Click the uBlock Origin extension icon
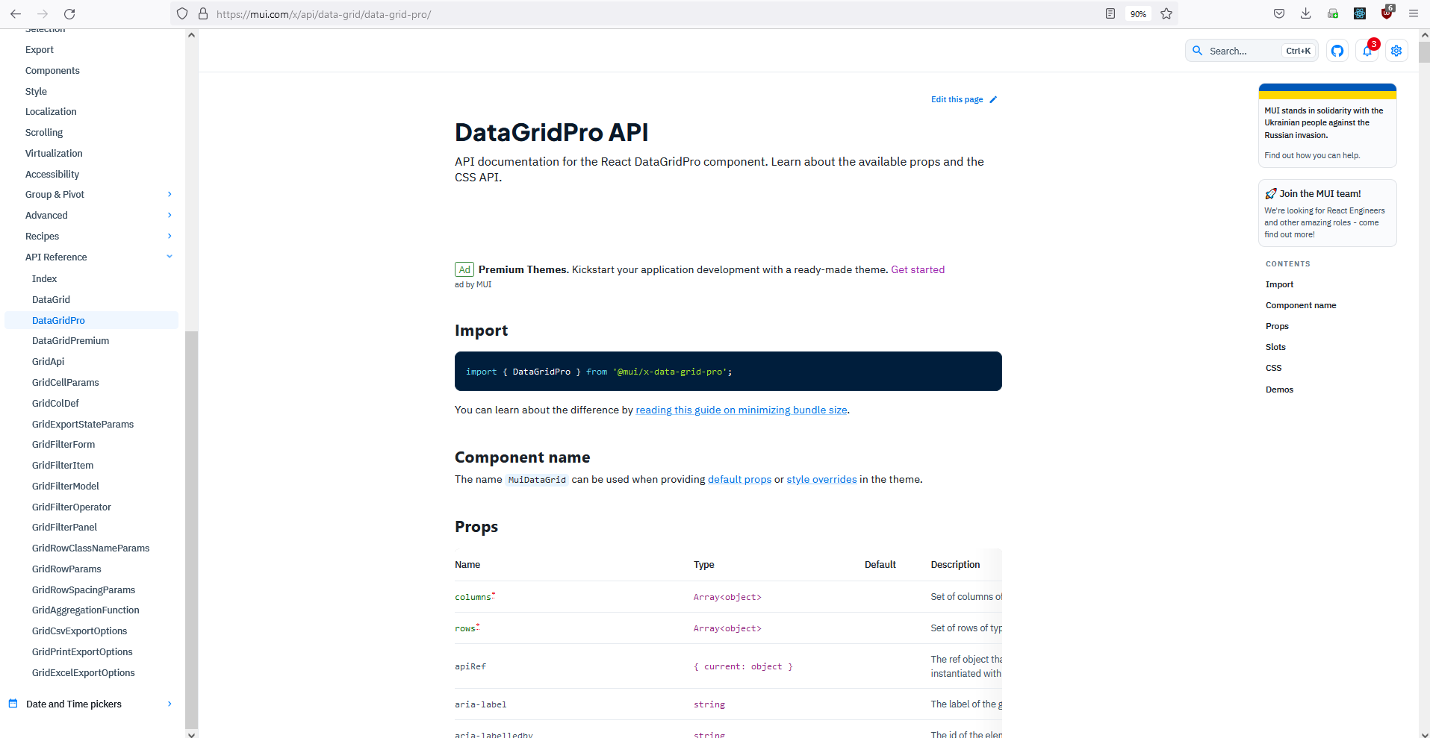 (x=1387, y=13)
